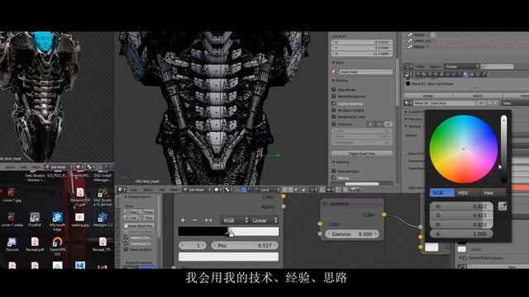
Task: Launch OpenVPN GUI shortcut
Action: [x=57, y=246]
